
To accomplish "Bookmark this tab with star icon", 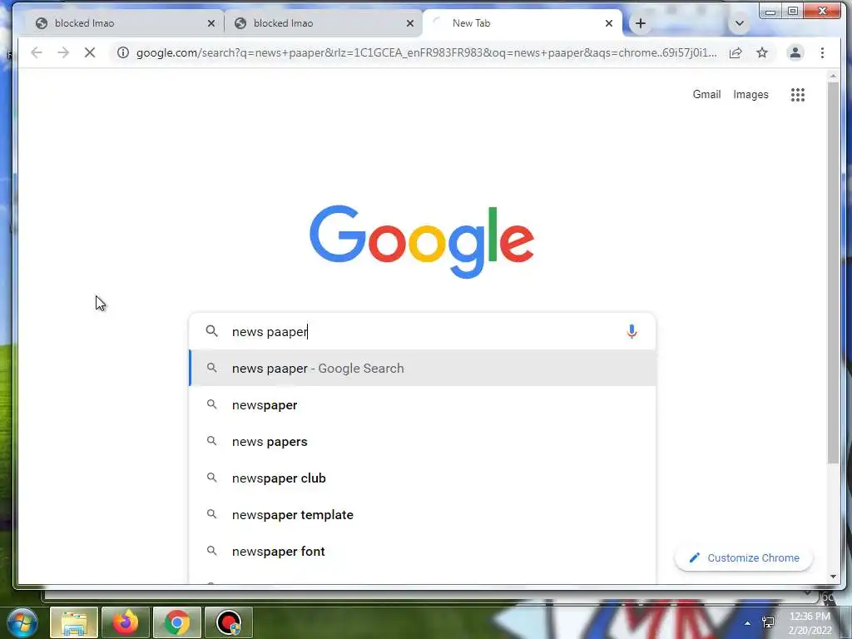I will click(762, 52).
